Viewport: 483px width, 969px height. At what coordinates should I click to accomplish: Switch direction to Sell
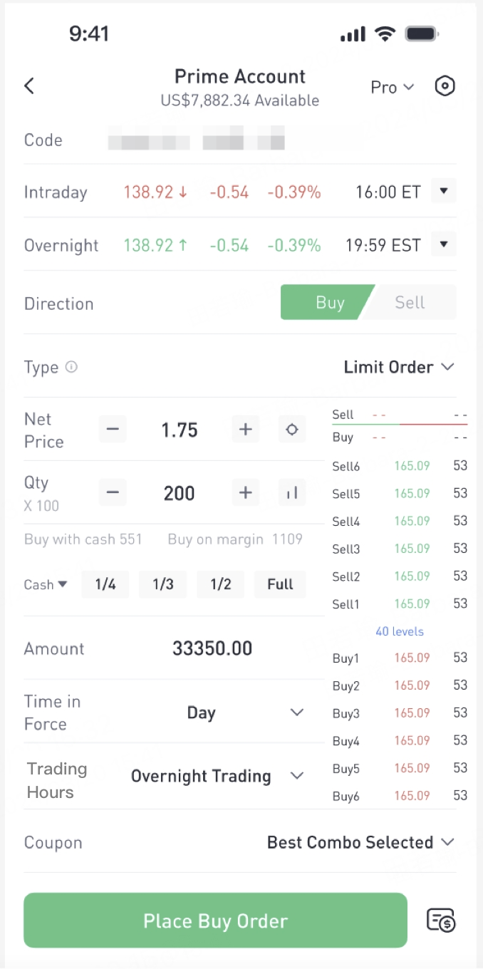(412, 302)
